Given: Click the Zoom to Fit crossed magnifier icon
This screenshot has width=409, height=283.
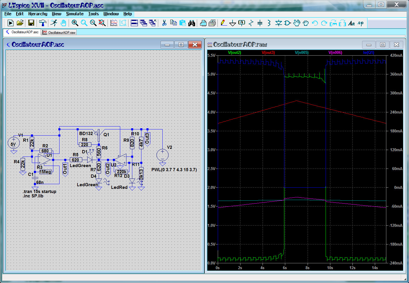Looking at the screenshot, I should 102,23.
